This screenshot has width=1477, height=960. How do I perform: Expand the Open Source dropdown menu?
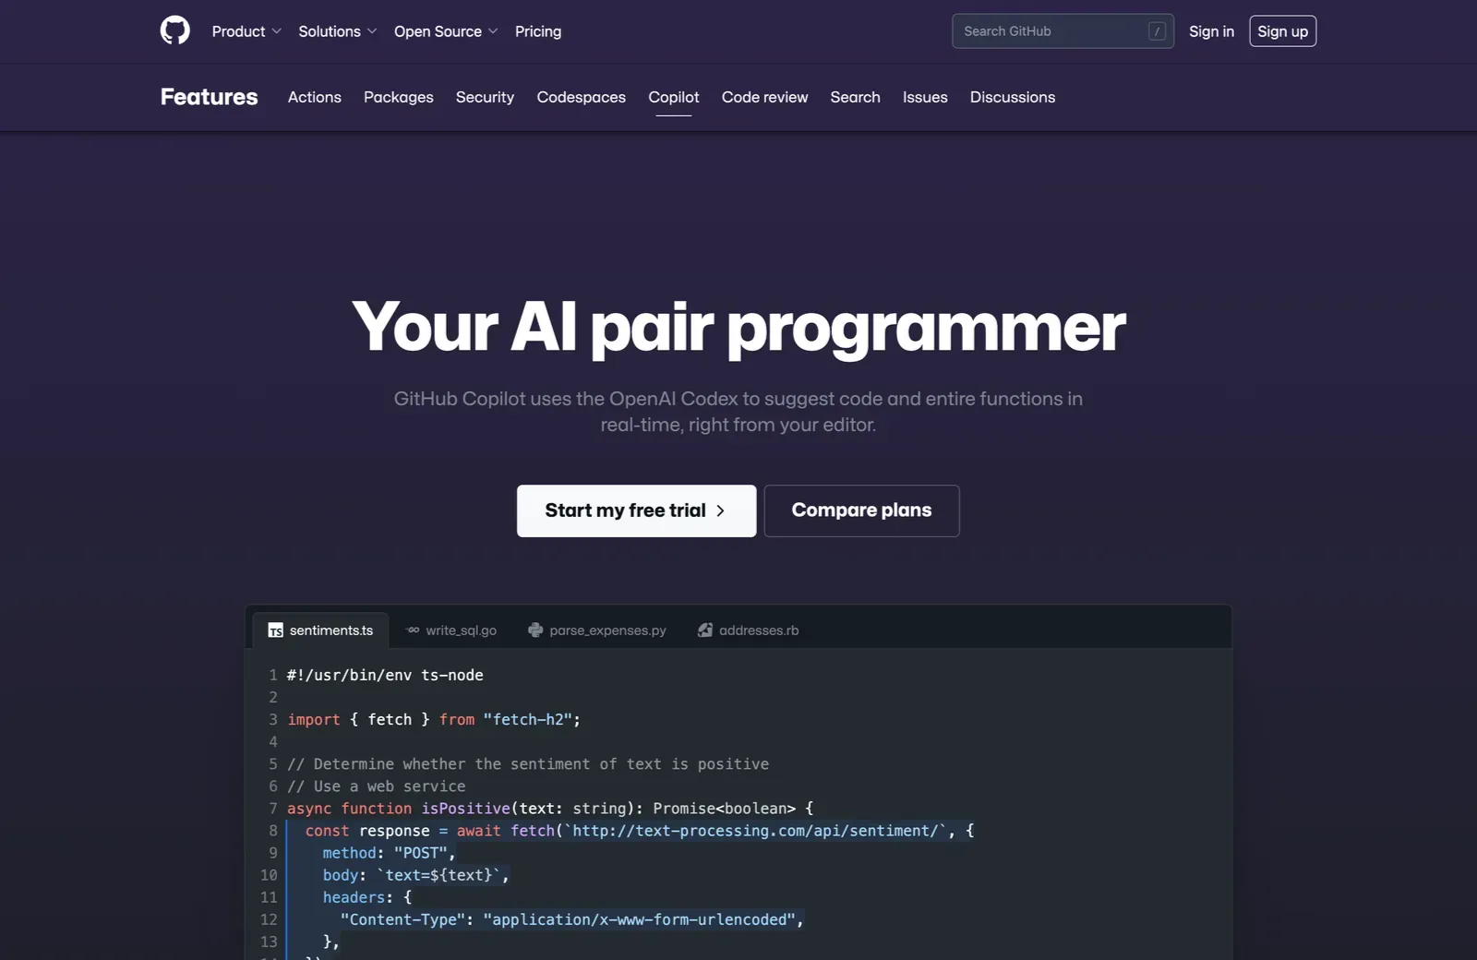pyautogui.click(x=446, y=31)
